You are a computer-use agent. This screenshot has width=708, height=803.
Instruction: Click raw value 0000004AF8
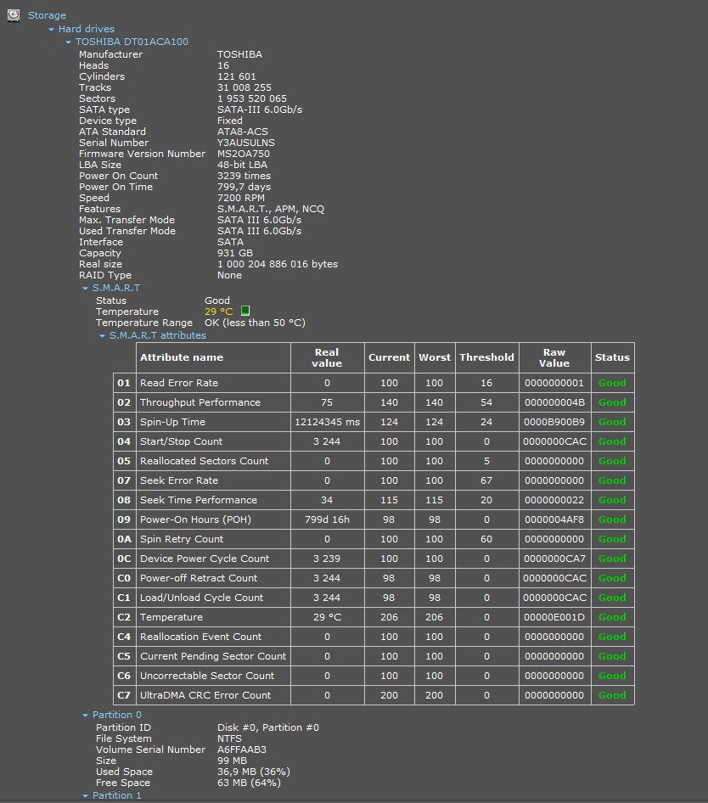[555, 519]
